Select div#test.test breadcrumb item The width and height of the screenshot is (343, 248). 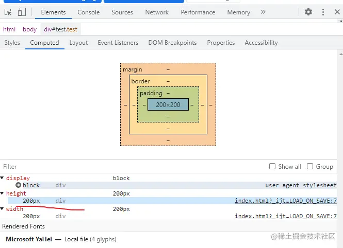pyautogui.click(x=60, y=29)
